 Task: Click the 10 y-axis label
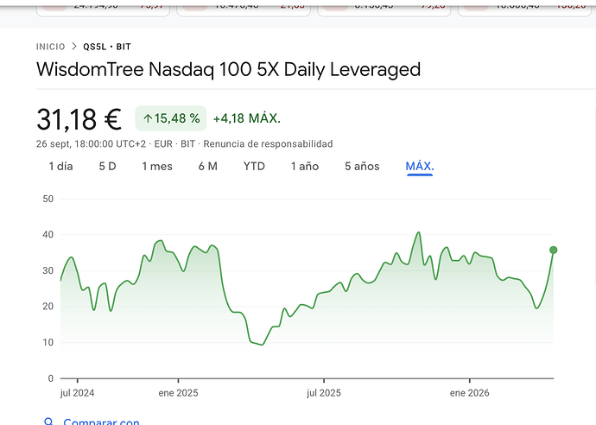point(48,343)
